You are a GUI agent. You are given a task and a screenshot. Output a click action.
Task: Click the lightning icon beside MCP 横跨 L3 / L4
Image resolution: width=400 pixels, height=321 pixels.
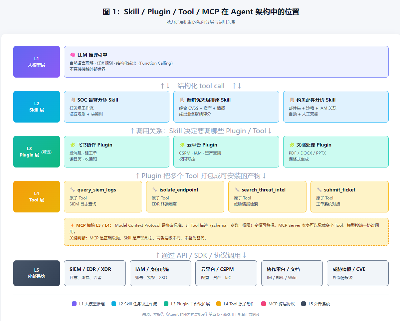pyautogui.click(x=72, y=225)
